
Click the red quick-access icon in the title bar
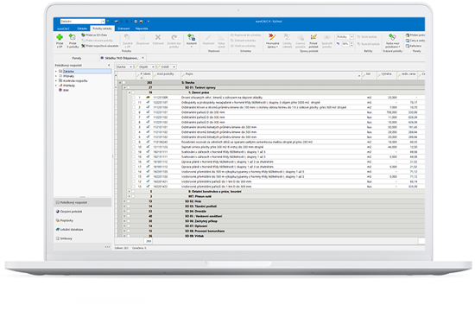pyautogui.click(x=141, y=22)
